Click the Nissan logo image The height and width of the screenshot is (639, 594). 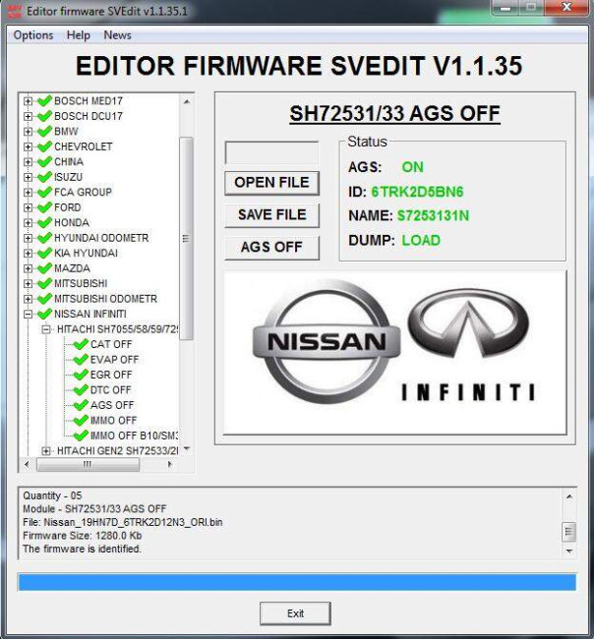(x=327, y=341)
